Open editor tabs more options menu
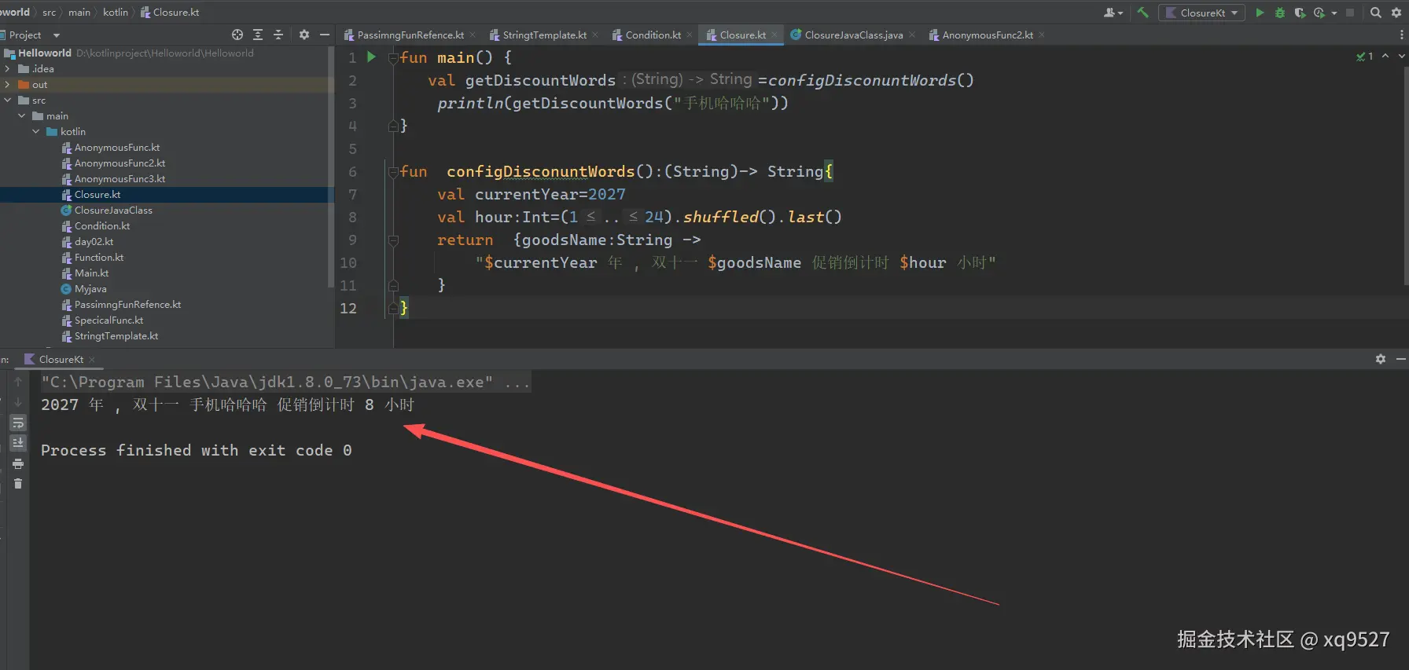 pos(1401,35)
